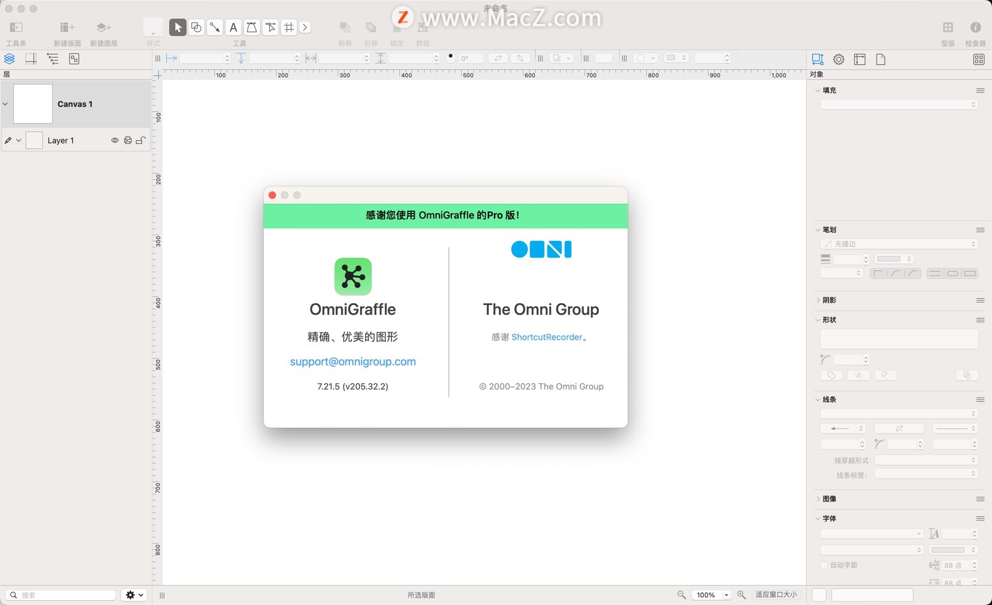Image resolution: width=992 pixels, height=605 pixels.
Task: Toggle the 工具条 sidebar button
Action: pyautogui.click(x=16, y=27)
